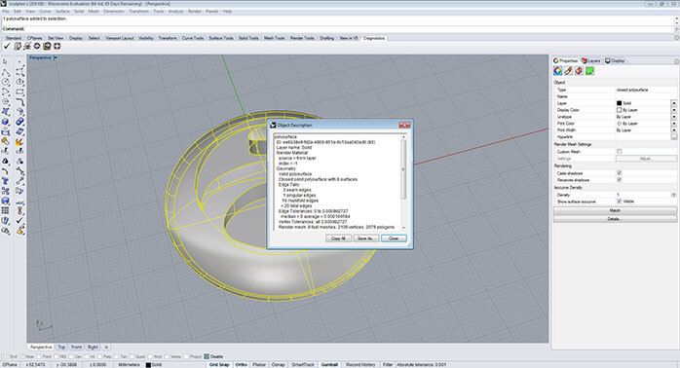Click the green Decals icon in Properties panel
The width and height of the screenshot is (680, 368).
pos(589,71)
